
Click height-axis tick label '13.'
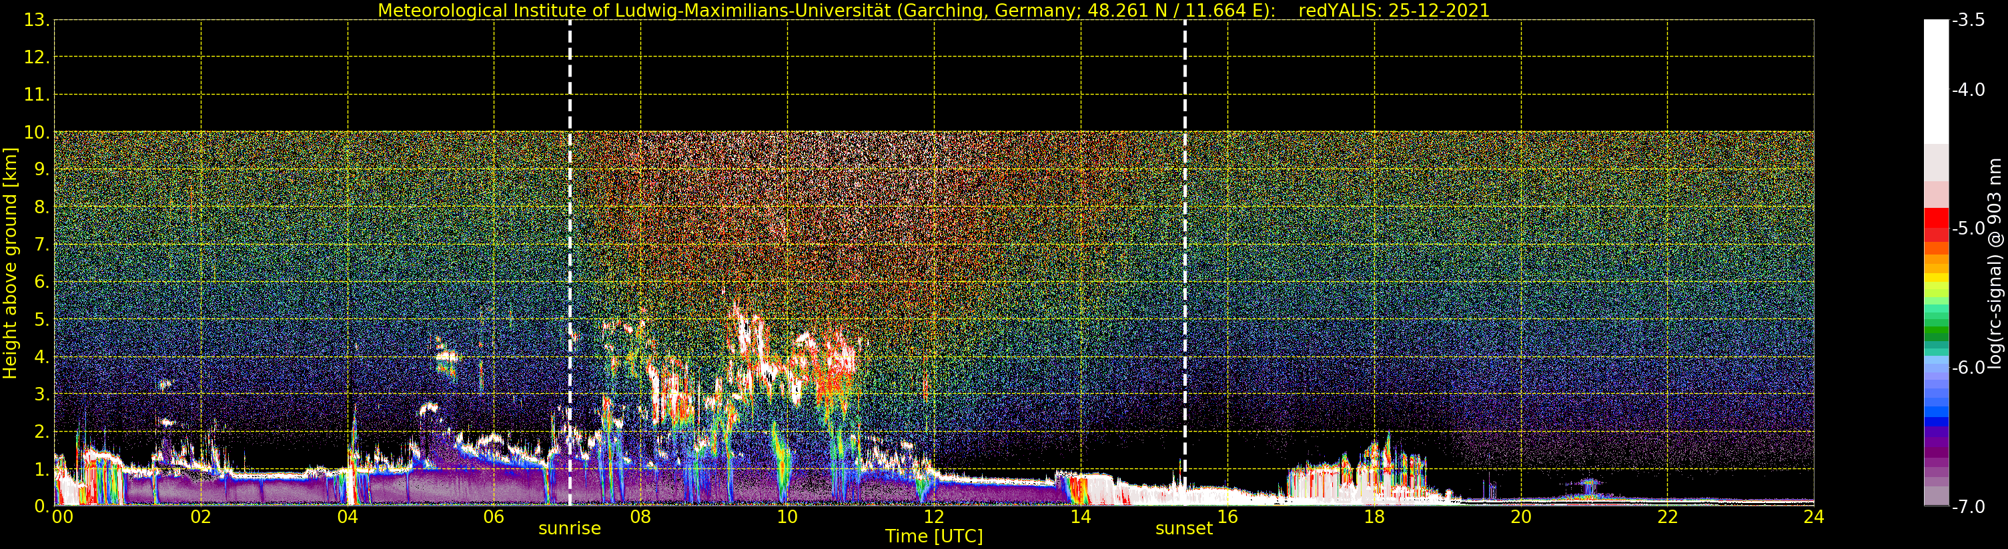[x=37, y=20]
